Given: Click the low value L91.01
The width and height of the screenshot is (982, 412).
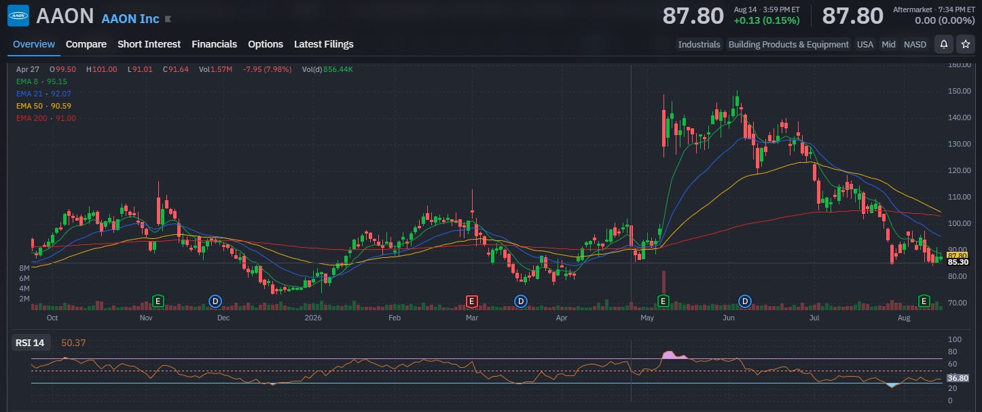Looking at the screenshot, I should [x=141, y=69].
